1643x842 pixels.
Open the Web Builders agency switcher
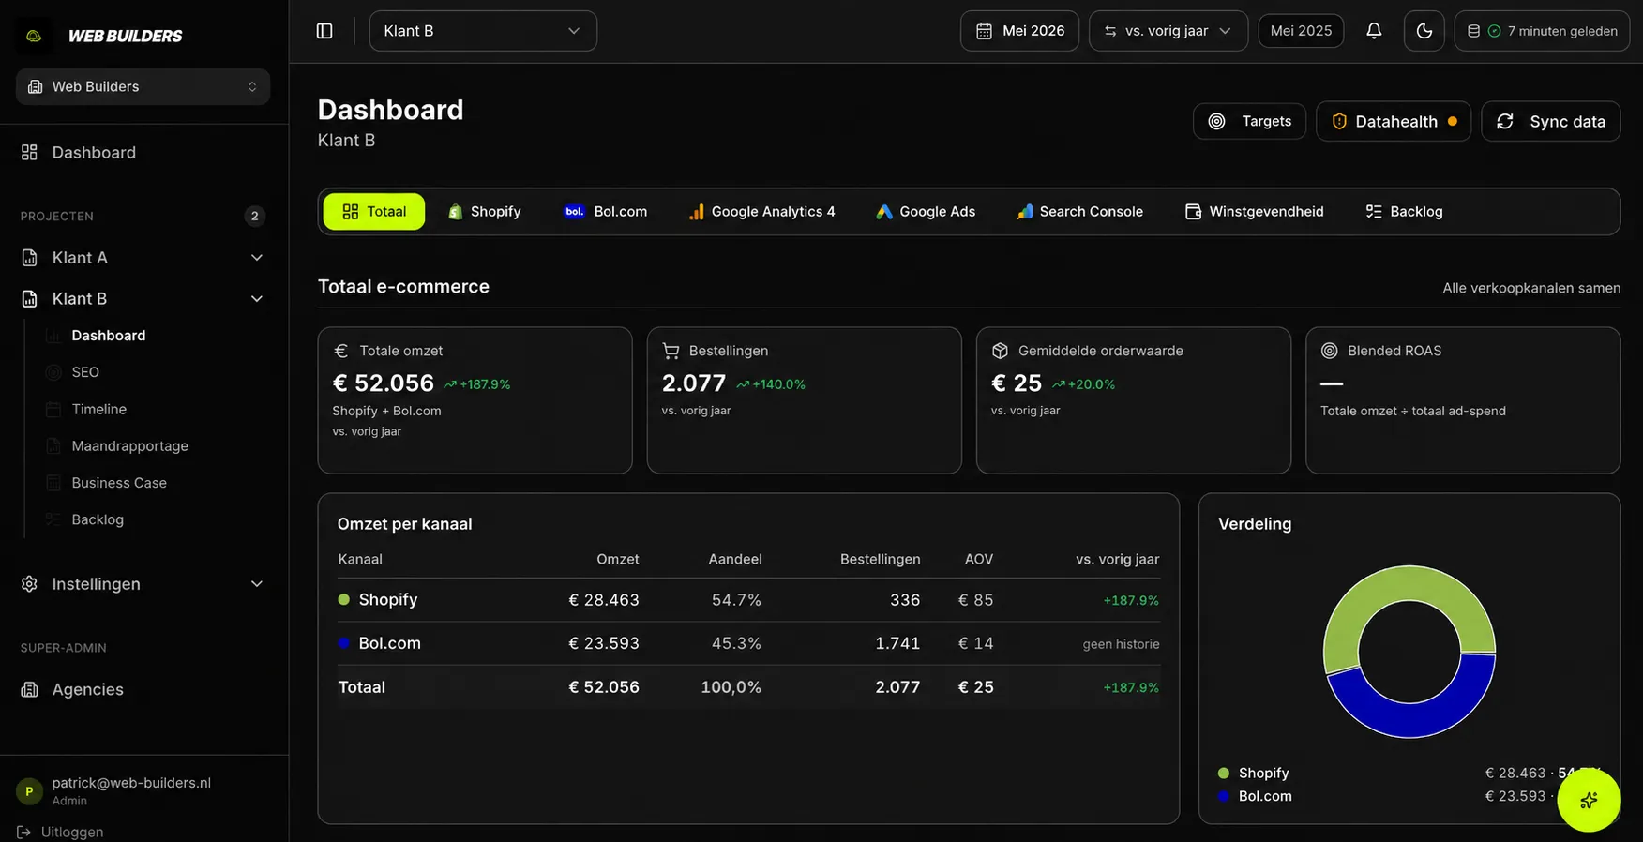pyautogui.click(x=143, y=86)
